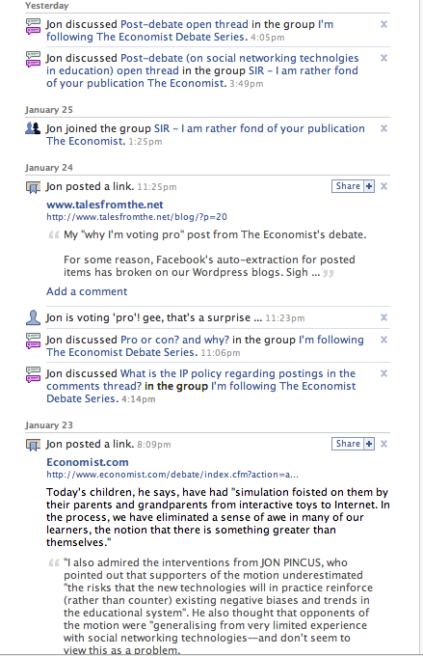Click discussion icon beside Pro or con story
423x656 pixels.
(x=33, y=341)
